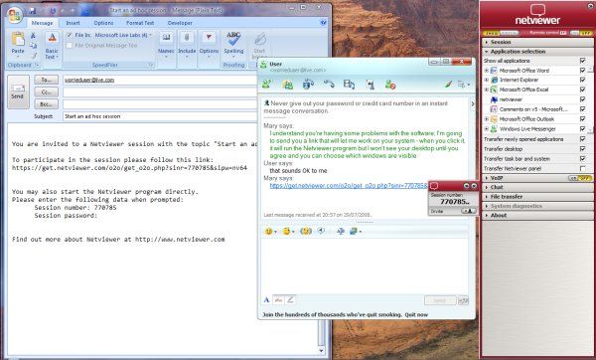This screenshot has width=596, height=360.
Task: Expand the Chat section in Netviewer
Action: pyautogui.click(x=537, y=187)
